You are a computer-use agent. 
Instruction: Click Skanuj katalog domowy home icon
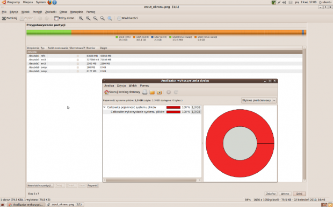106,92
